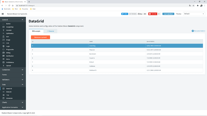Screen dimensions: 207x116
Task: Select the Peacock row in grid
Action: tap(117, 50)
